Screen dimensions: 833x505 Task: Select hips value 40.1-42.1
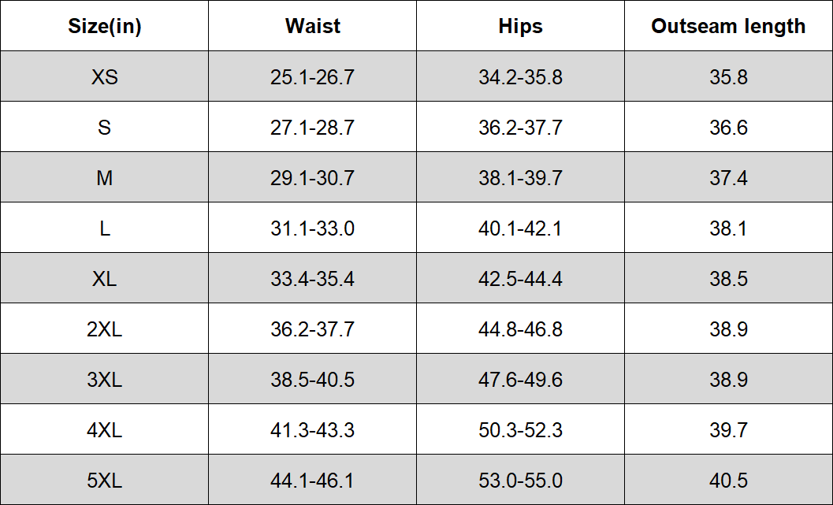click(x=521, y=228)
